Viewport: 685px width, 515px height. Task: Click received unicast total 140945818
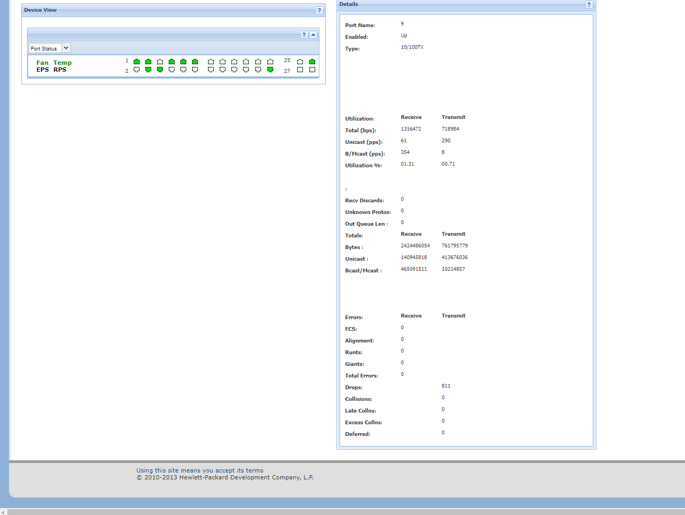(414, 257)
